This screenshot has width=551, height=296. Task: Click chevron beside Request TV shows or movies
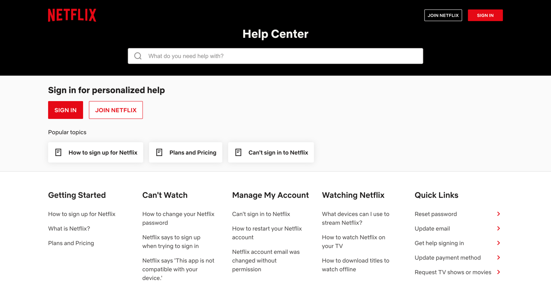(x=499, y=272)
